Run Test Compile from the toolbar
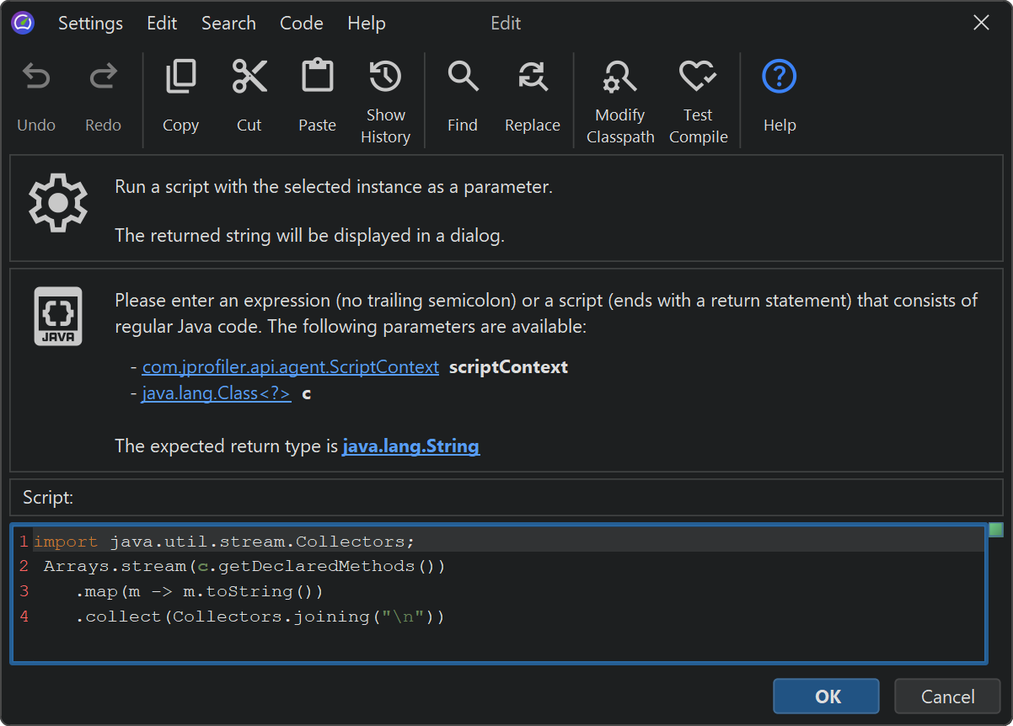Screen dimensions: 1013x726 [698, 77]
